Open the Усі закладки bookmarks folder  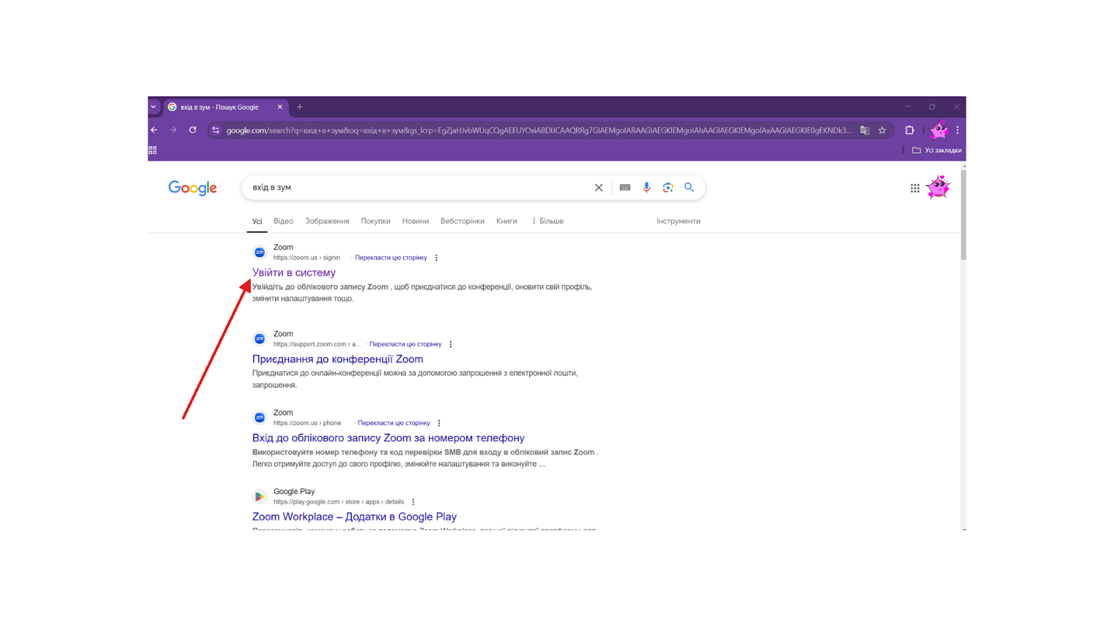(937, 150)
